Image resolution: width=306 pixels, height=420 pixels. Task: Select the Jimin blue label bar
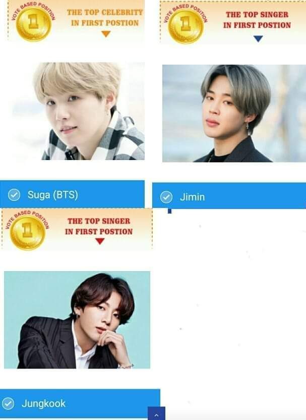pyautogui.click(x=229, y=196)
